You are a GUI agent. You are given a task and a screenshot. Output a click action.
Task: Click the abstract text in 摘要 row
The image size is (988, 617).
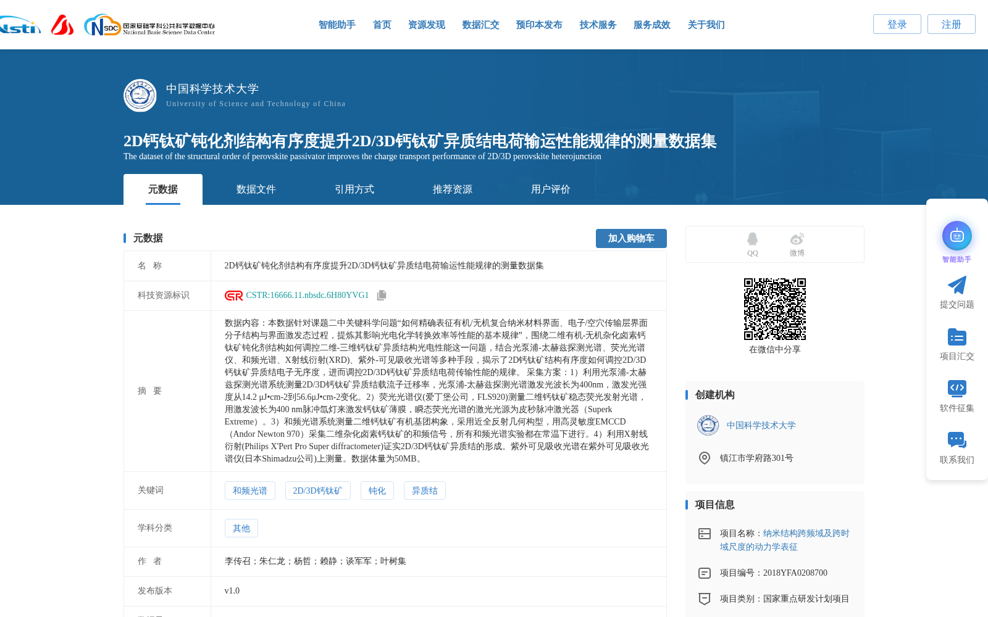(437, 391)
